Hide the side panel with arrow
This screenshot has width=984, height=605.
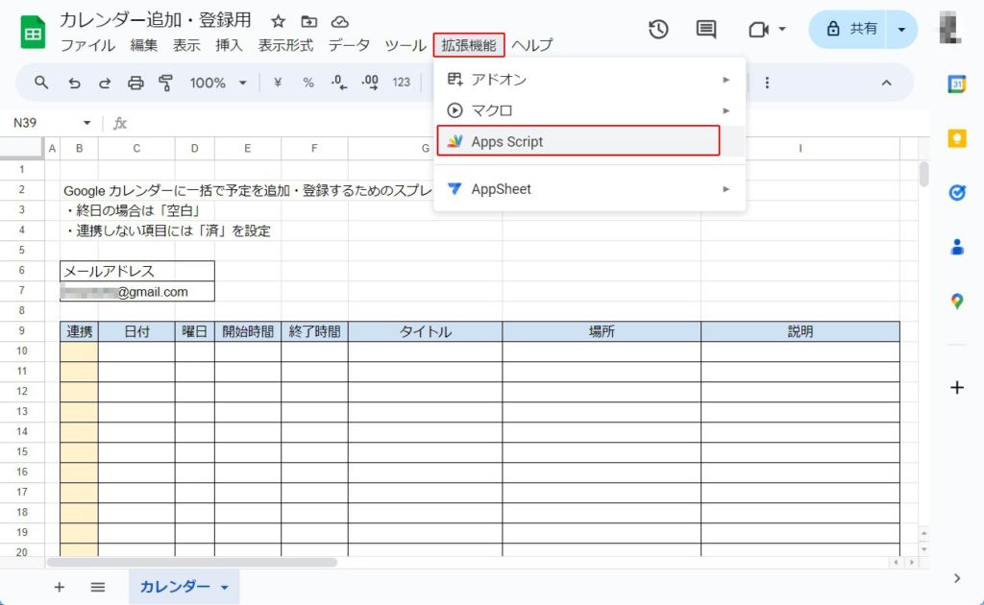pos(956,577)
